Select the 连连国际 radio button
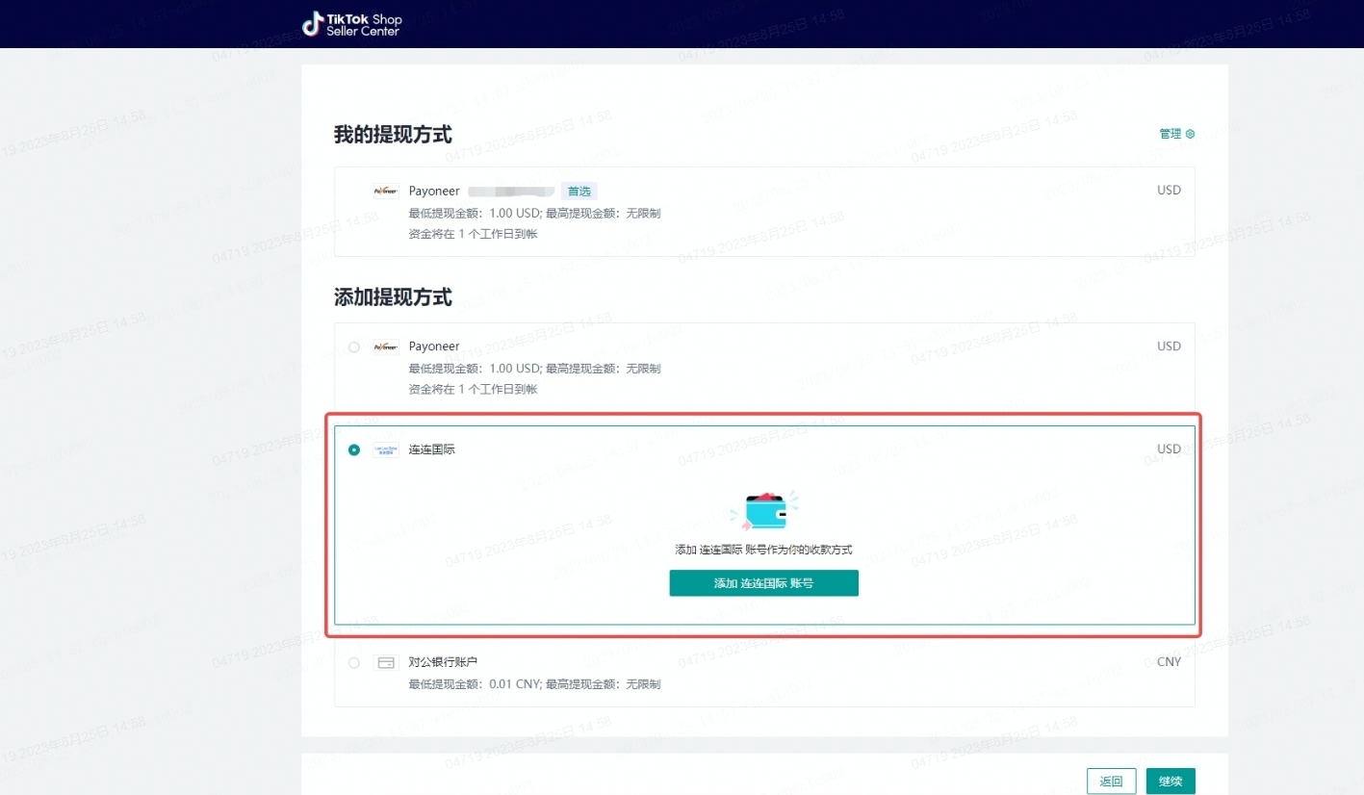Viewport: 1364px width, 795px height. [354, 449]
